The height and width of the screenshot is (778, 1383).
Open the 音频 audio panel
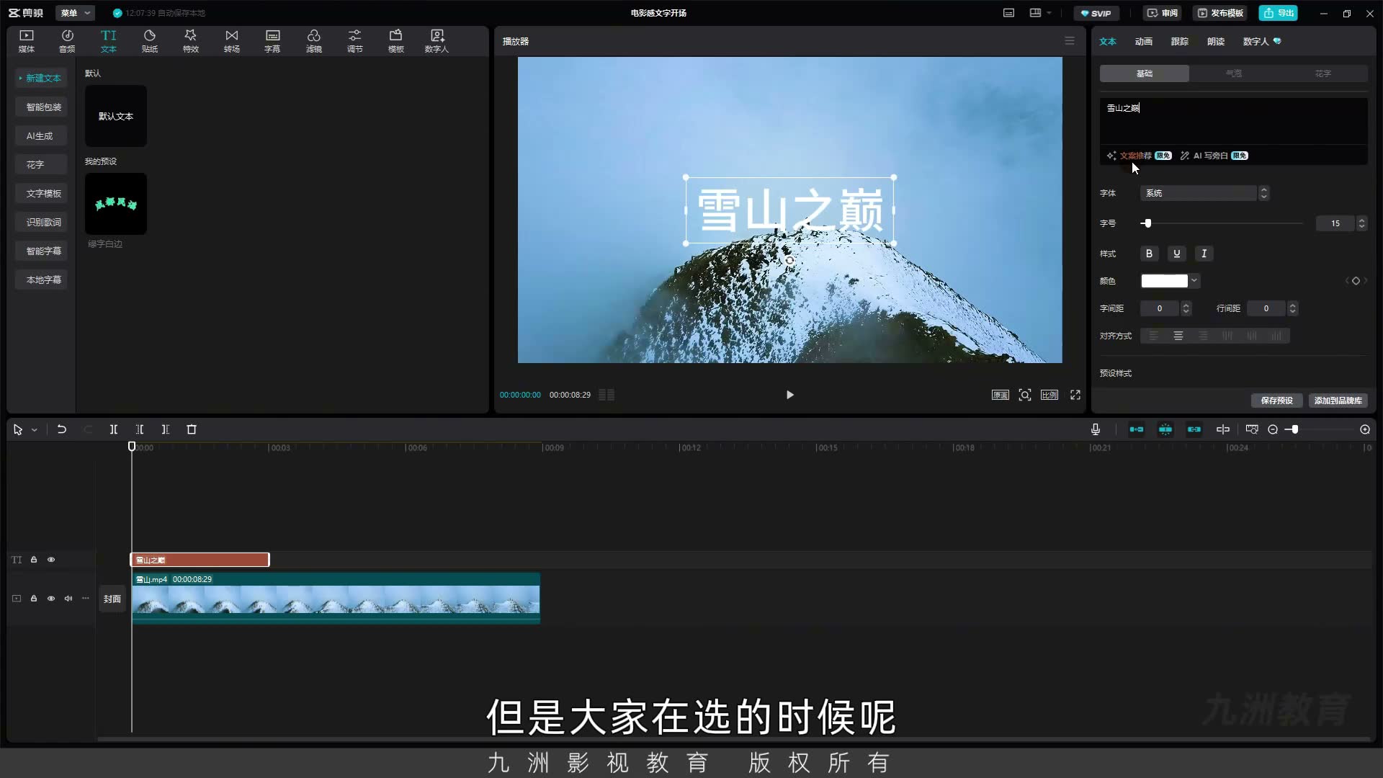(x=67, y=41)
